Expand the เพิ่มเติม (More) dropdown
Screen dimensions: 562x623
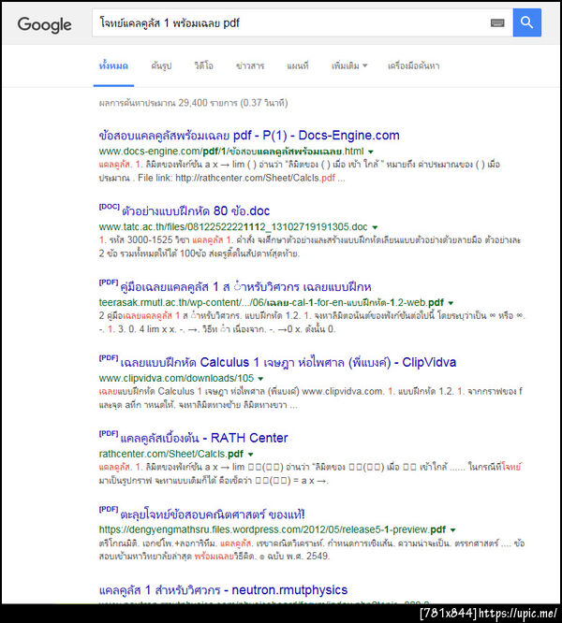[x=349, y=66]
